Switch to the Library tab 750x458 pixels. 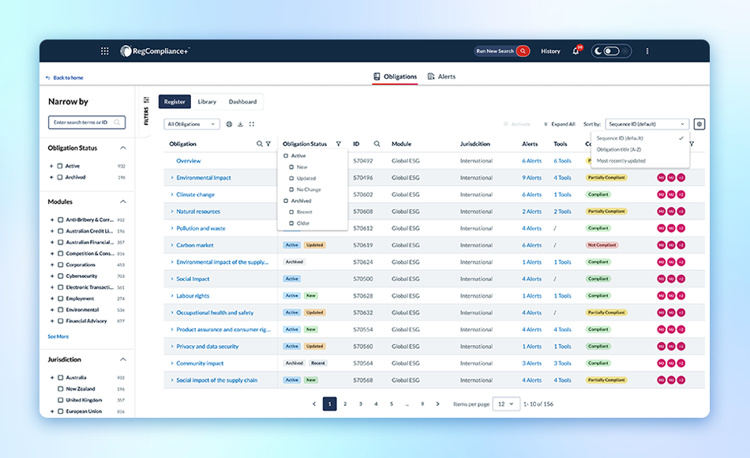pyautogui.click(x=208, y=101)
